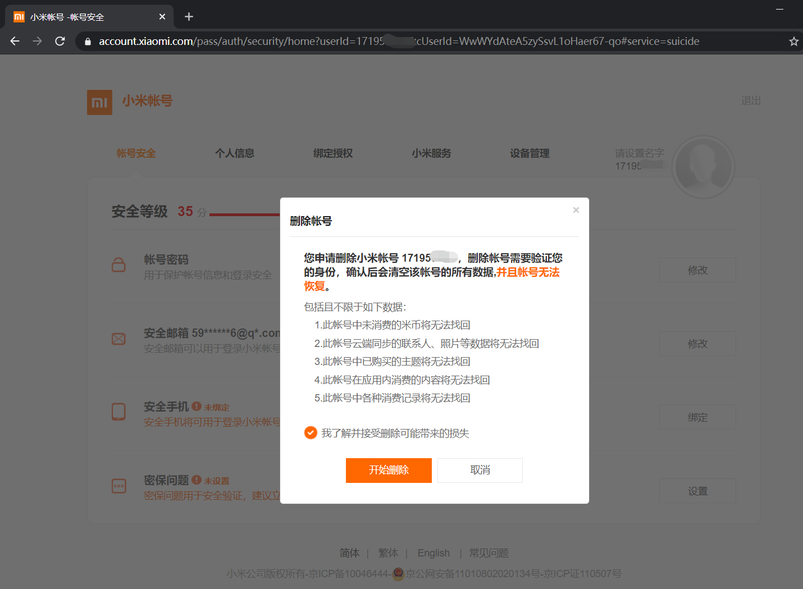Click the phone icon beside 安全手机
Screen dimensions: 803x589
pos(118,412)
